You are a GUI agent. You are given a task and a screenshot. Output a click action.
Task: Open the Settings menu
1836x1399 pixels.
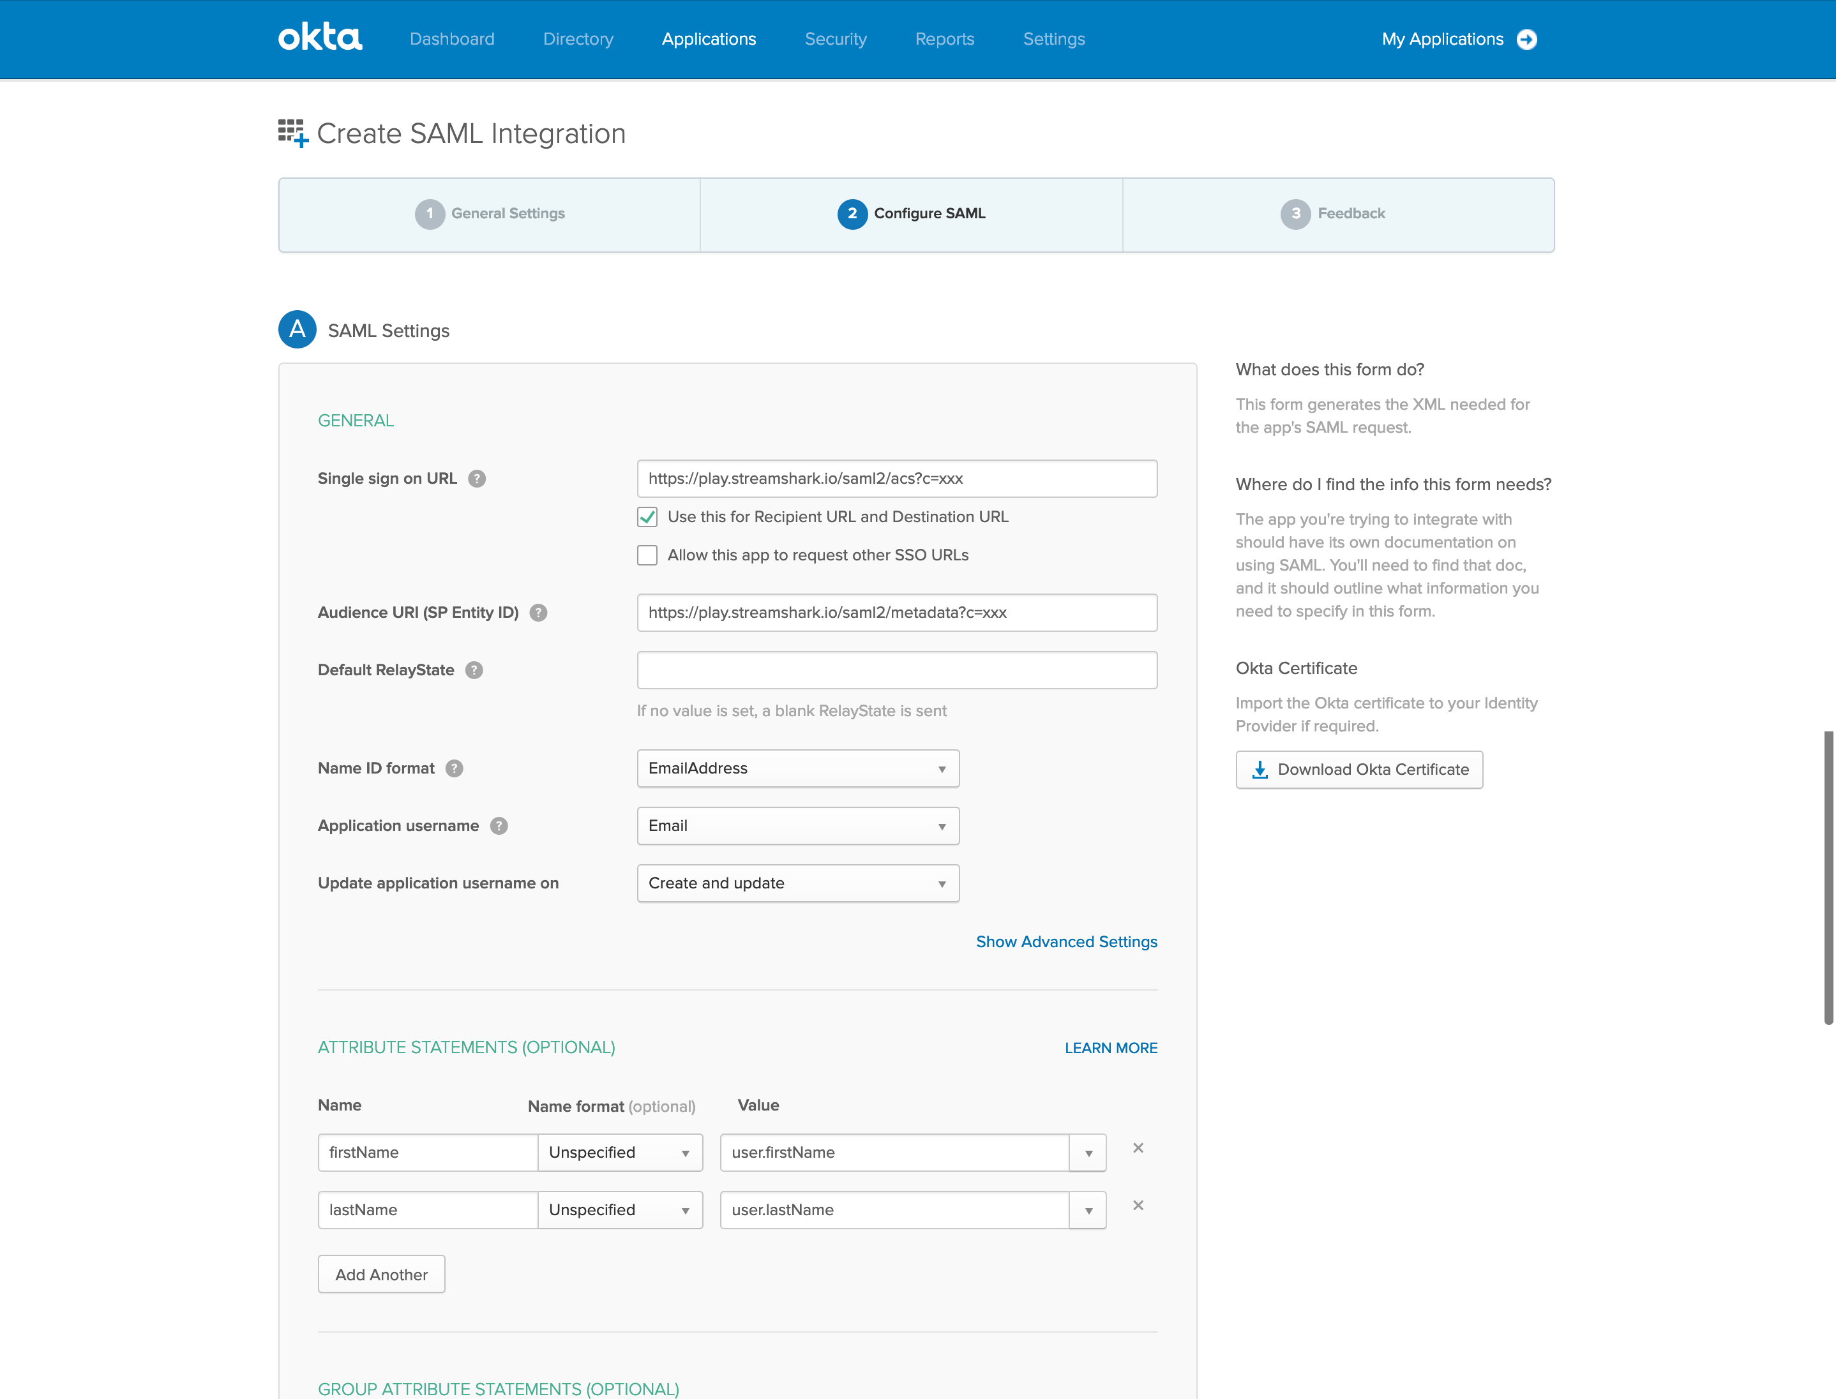click(1054, 39)
